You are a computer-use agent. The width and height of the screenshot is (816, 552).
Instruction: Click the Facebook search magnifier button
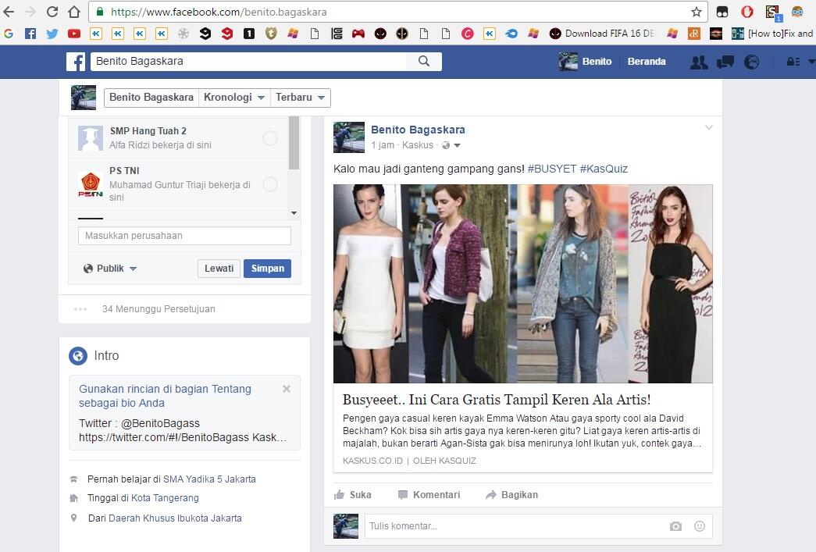pyautogui.click(x=424, y=62)
